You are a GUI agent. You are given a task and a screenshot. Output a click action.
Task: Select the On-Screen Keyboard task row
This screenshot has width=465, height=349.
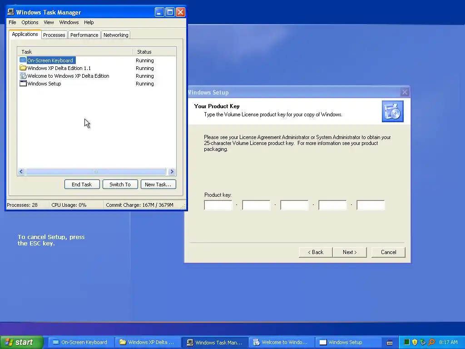pyautogui.click(x=97, y=60)
